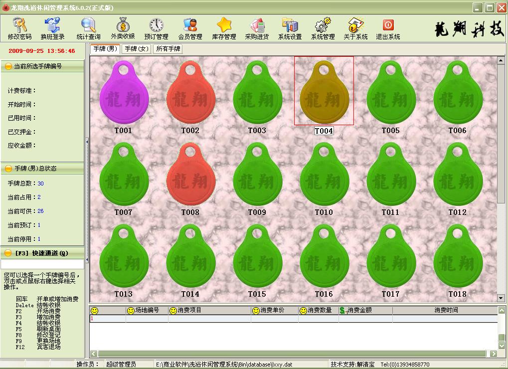The width and height of the screenshot is (508, 369).
Task: Click the 换班登录 shift login icon
Action: point(52,29)
